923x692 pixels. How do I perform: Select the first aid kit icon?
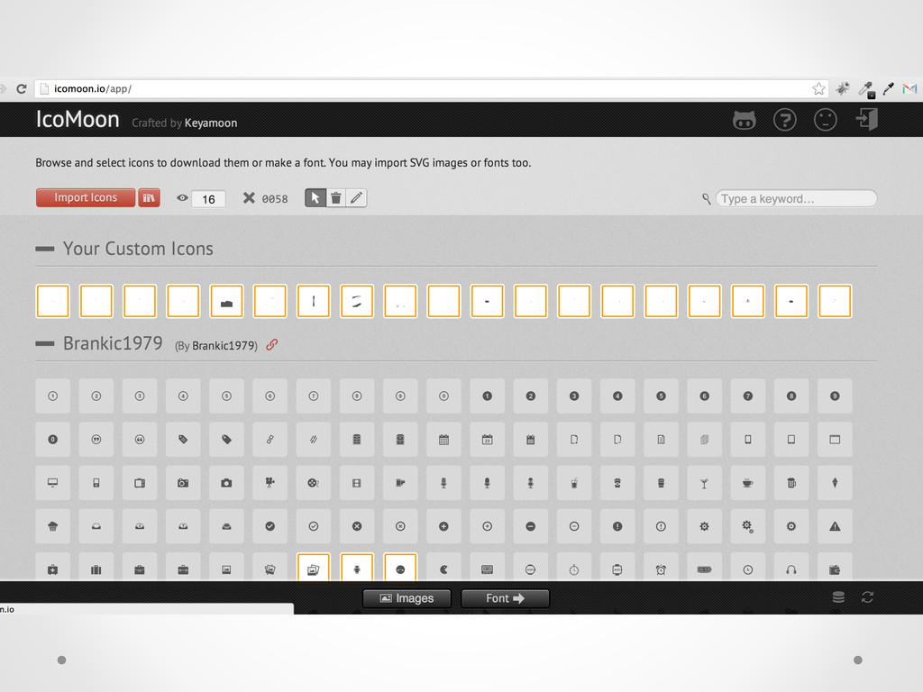coord(52,569)
